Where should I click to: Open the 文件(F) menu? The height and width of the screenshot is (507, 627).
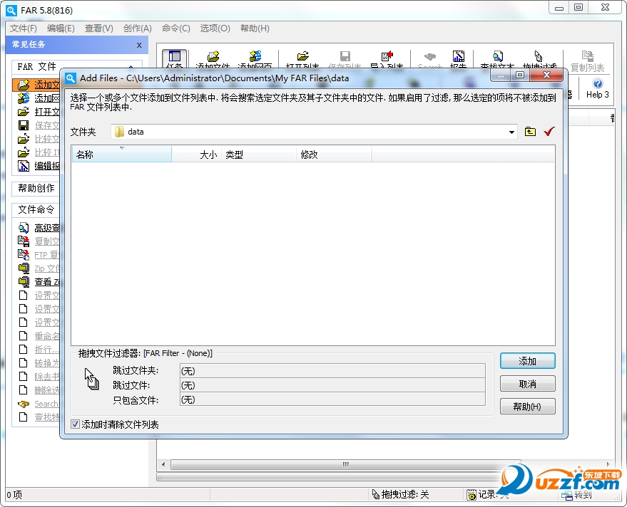coord(24,28)
